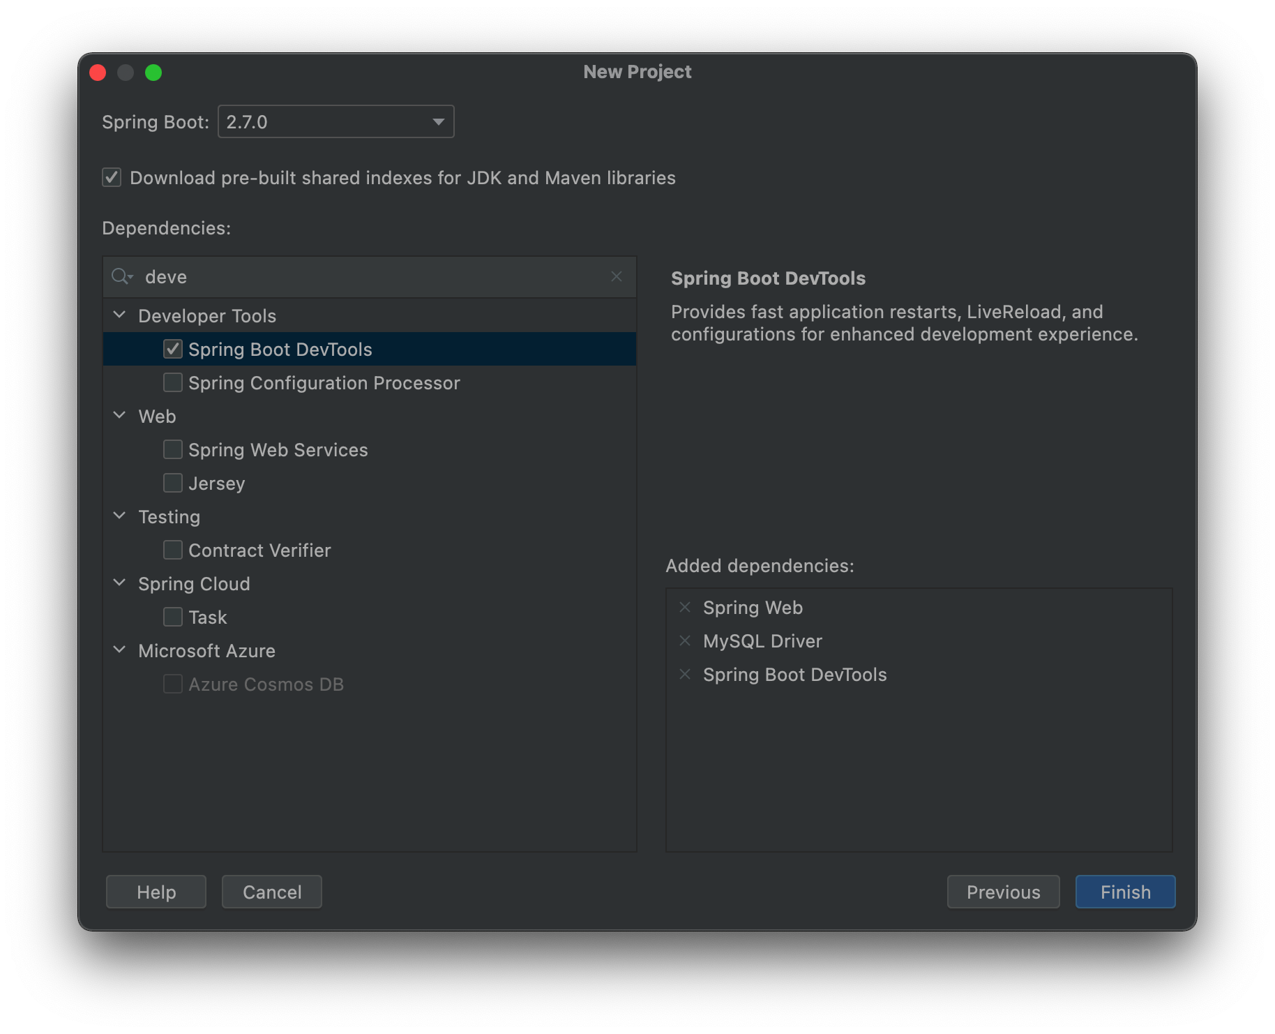Remove Spring Web from added dependencies
The image size is (1275, 1034).
tap(685, 608)
